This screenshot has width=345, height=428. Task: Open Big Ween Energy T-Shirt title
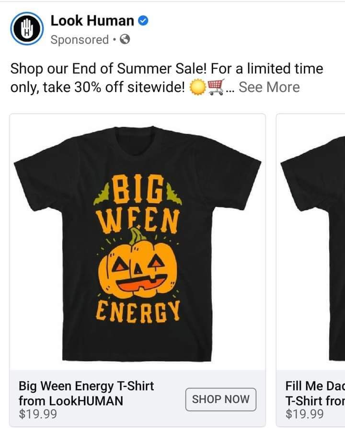(86, 393)
